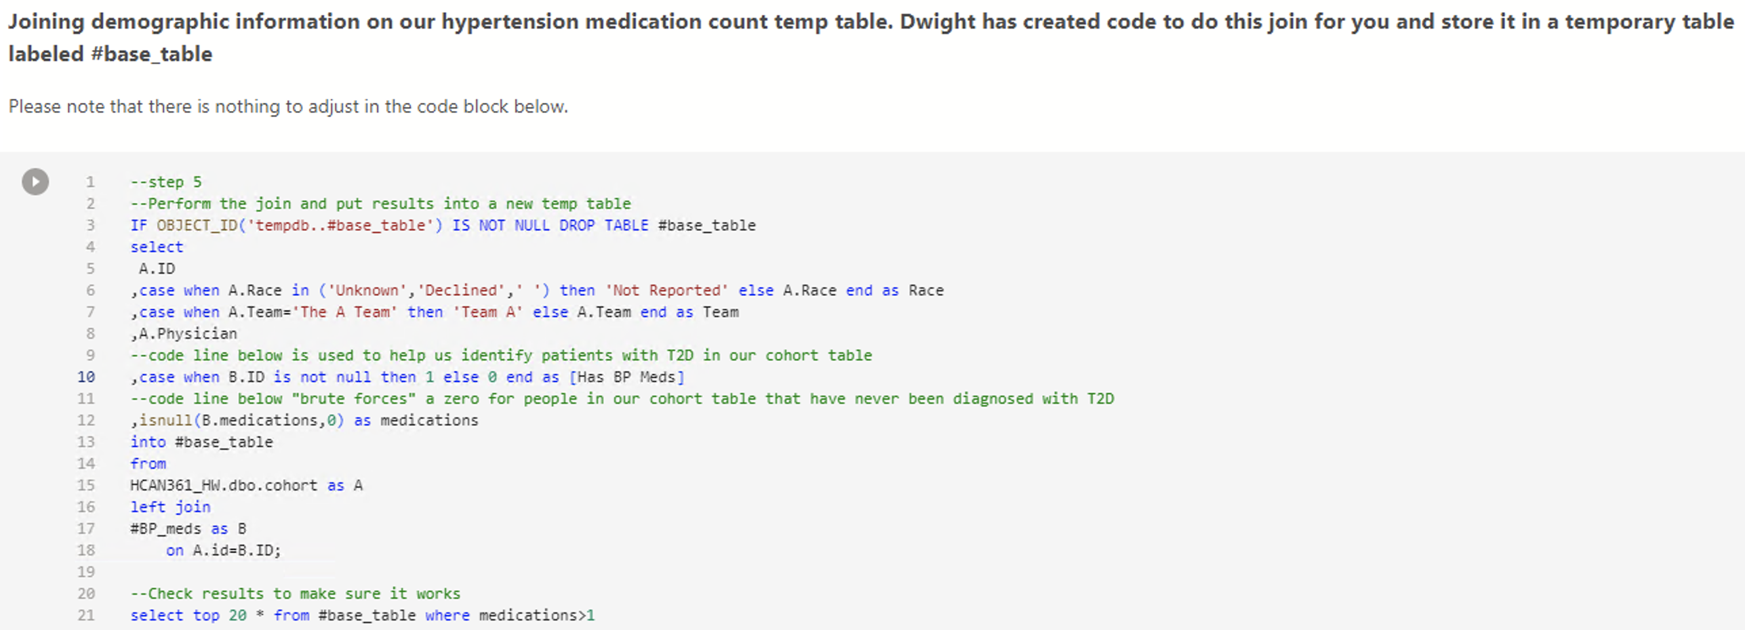Screen dimensions: 1745x630
Task: Click the "select" keyword on line 4
Action: pos(156,247)
